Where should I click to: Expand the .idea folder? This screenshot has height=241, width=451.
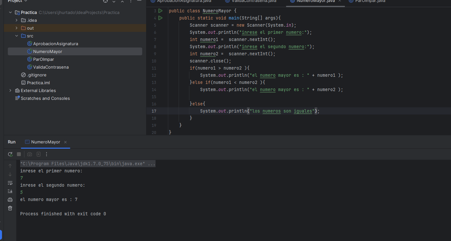[x=17, y=20]
